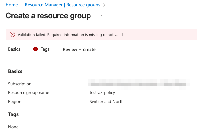Click the validation failed message text
This screenshot has width=197, height=133.
[x=70, y=34]
